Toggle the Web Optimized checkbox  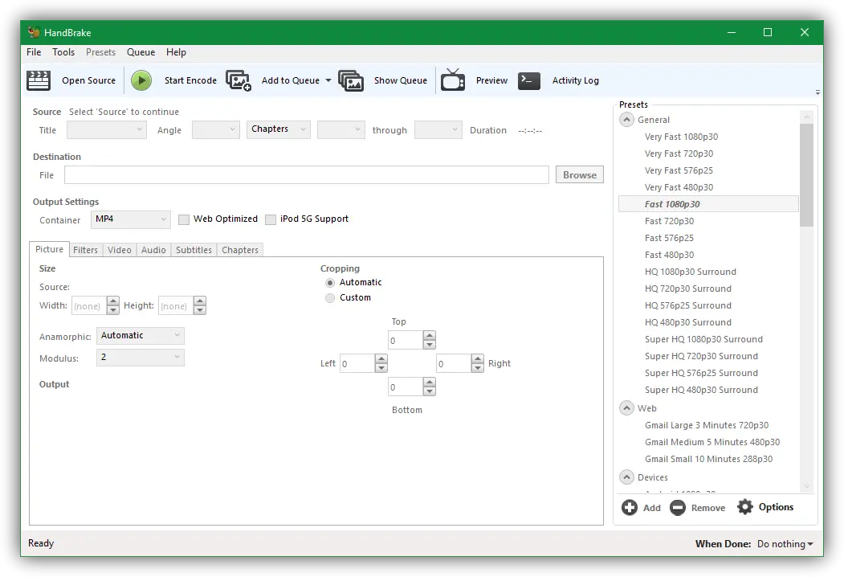pos(184,219)
